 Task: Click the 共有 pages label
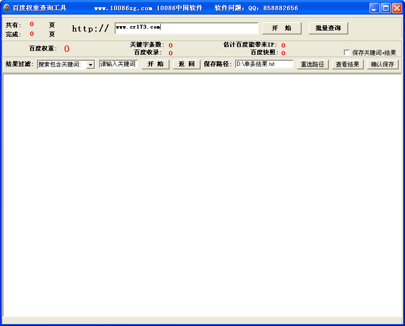coord(13,25)
